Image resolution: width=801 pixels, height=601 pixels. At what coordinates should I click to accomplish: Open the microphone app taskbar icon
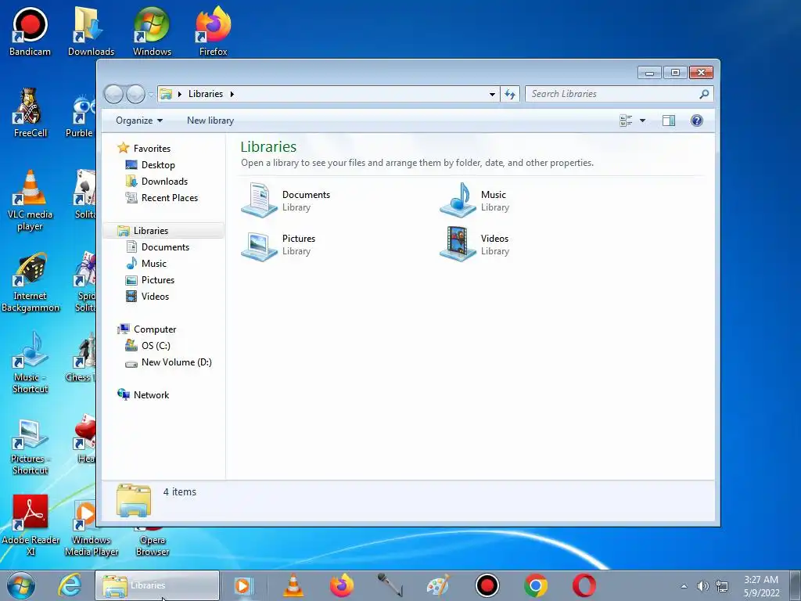[390, 585]
